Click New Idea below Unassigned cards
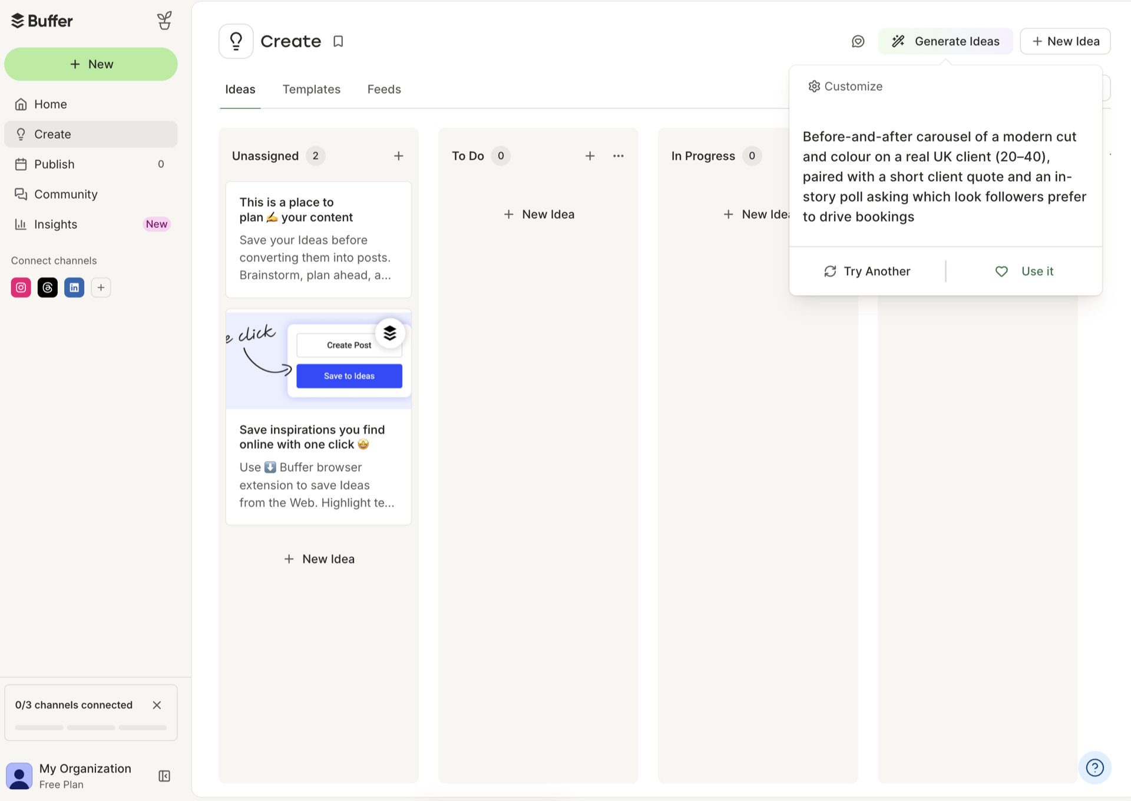1131x801 pixels. pyautogui.click(x=319, y=559)
